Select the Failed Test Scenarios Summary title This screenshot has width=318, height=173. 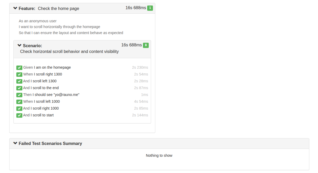[x=50, y=143]
